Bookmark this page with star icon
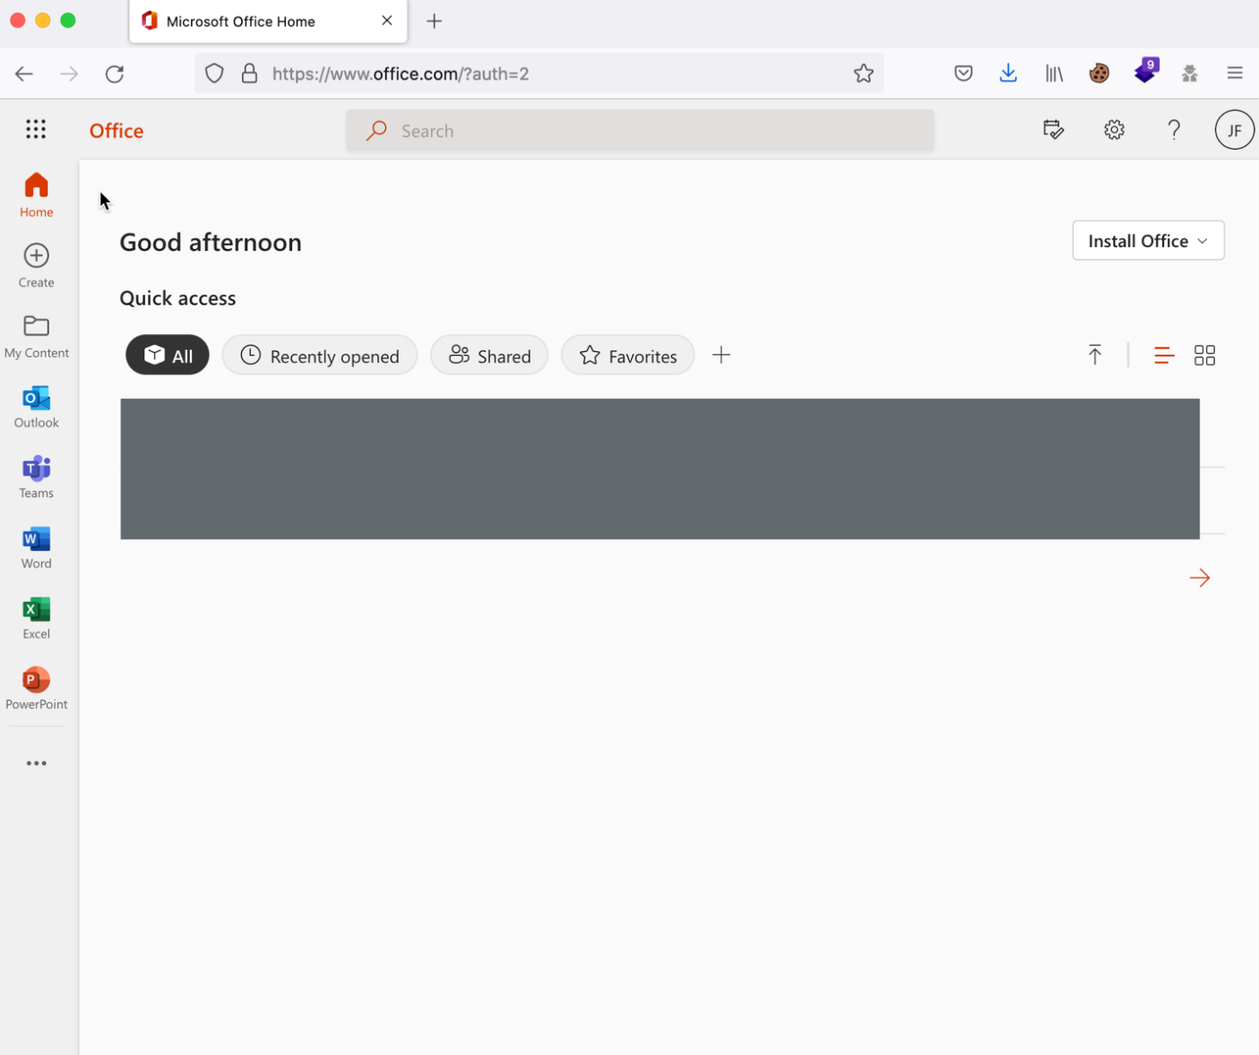Screen dimensions: 1259x1055 click(863, 73)
